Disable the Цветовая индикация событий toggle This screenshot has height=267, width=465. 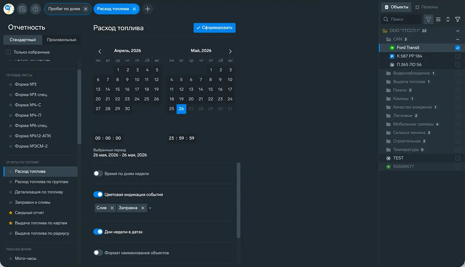[98, 194]
